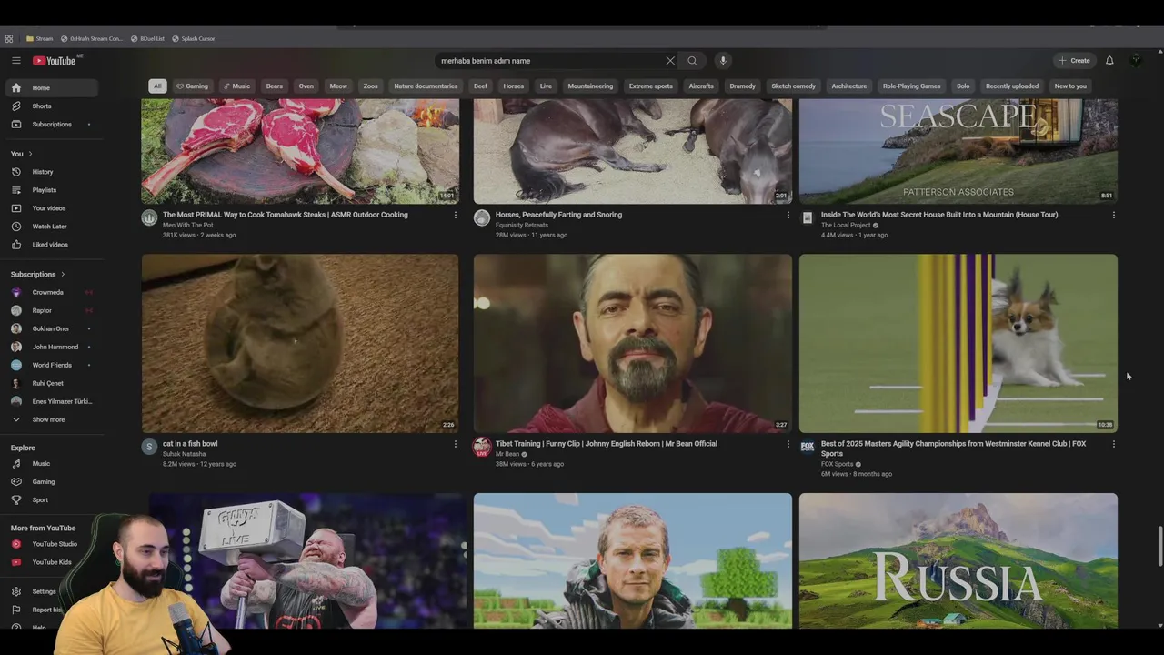Open Watch Later in sidebar
This screenshot has width=1164, height=655.
coord(51,227)
